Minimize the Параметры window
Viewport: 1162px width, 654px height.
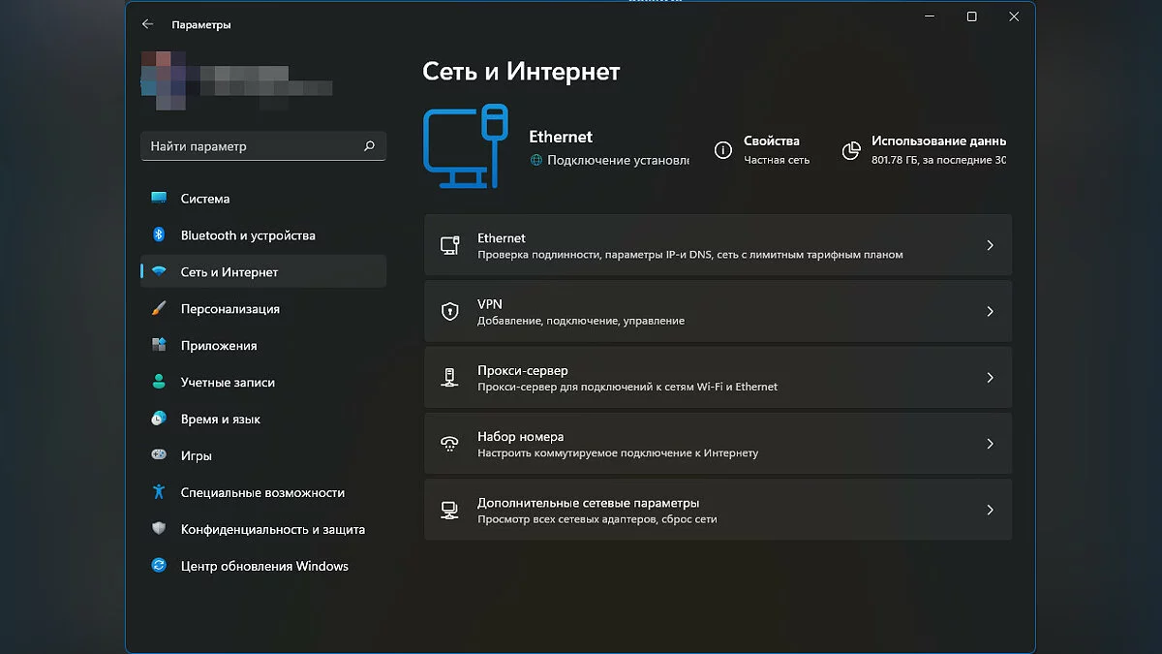(x=930, y=16)
